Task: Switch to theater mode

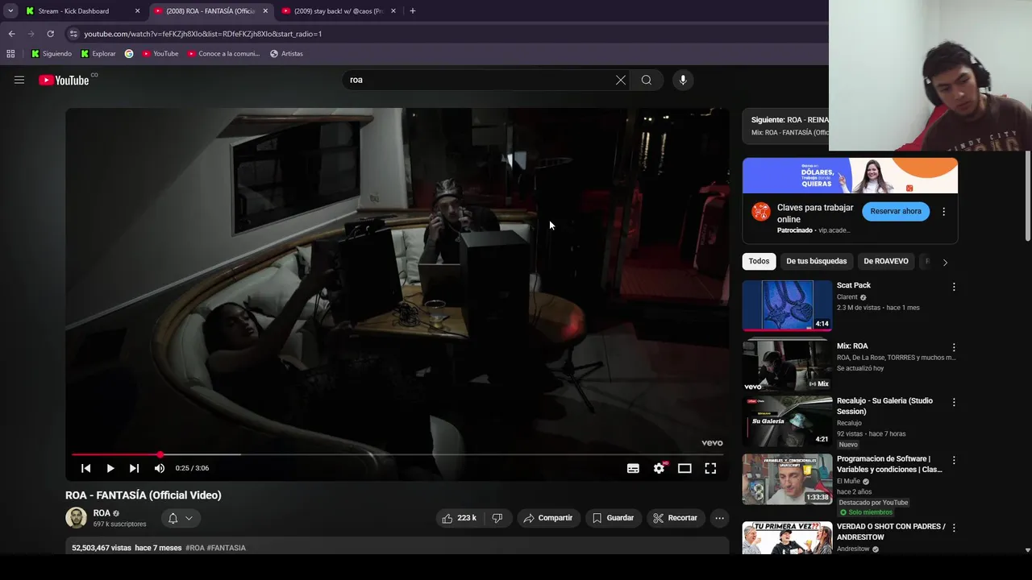Action: click(x=685, y=468)
